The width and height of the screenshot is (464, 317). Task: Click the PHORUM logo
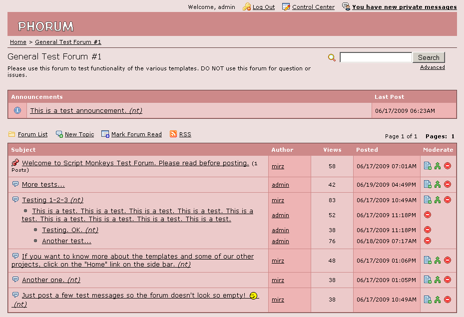(x=45, y=26)
